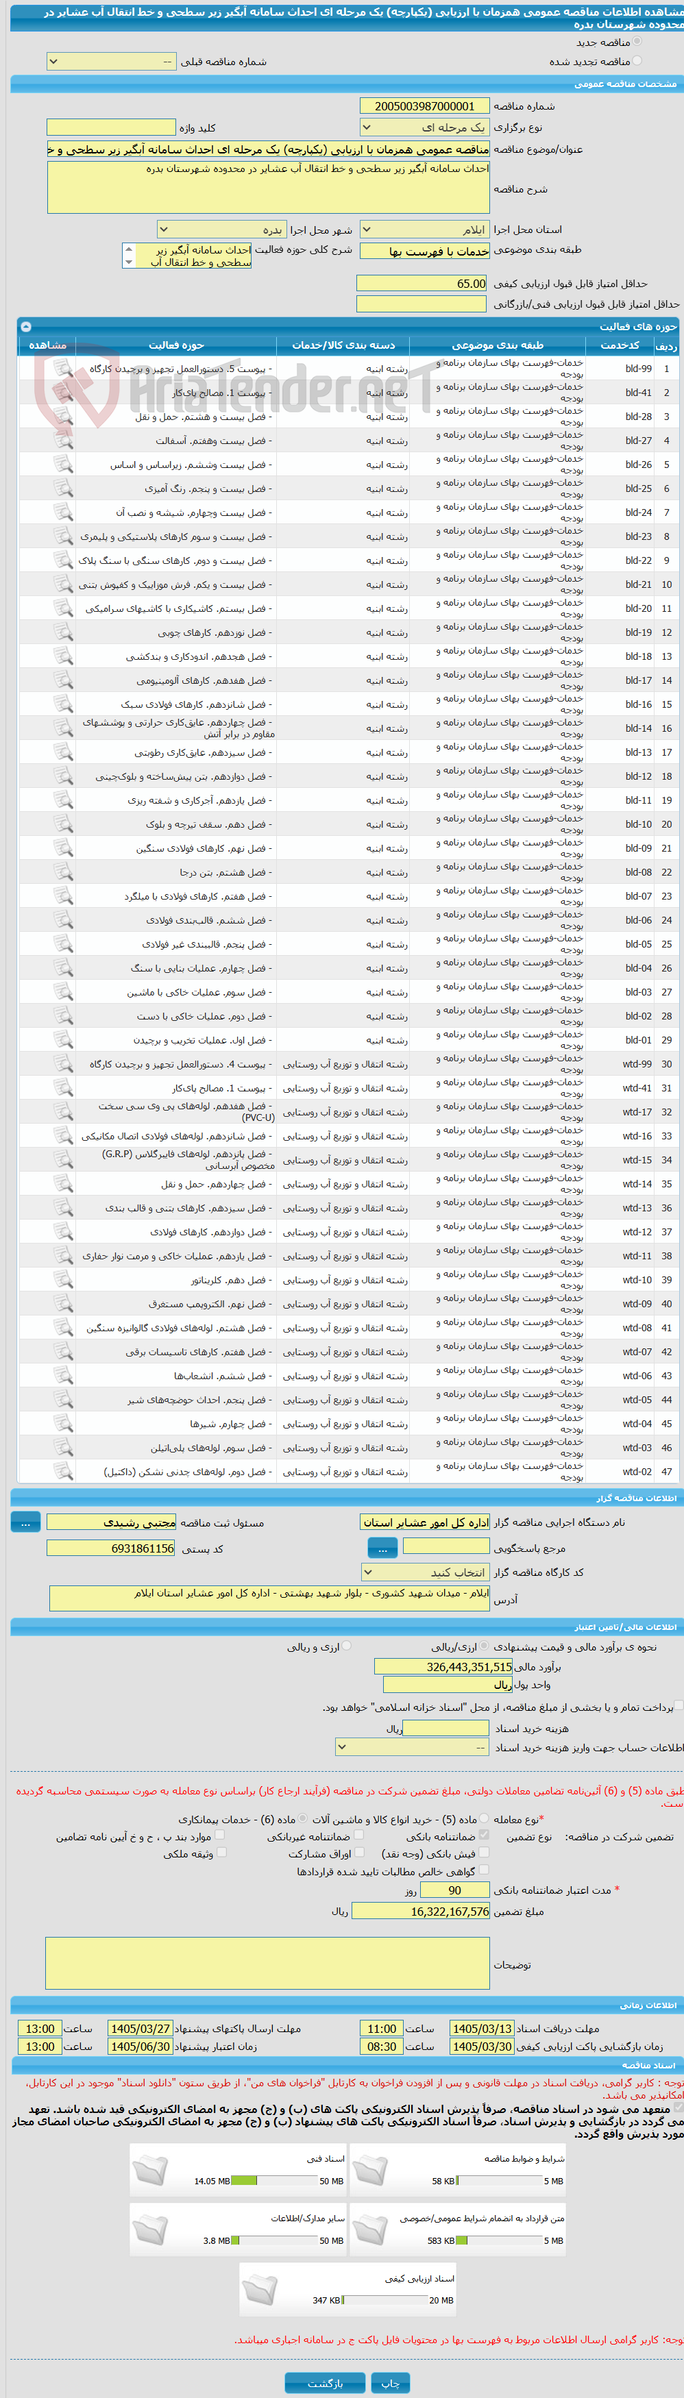Select ماده (6) خدمات پیمانکاری radio

(302, 1818)
